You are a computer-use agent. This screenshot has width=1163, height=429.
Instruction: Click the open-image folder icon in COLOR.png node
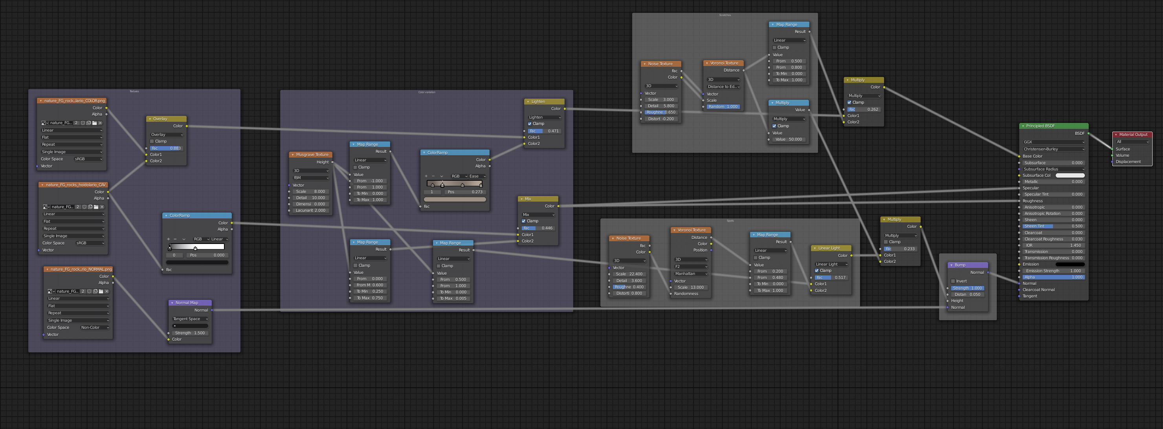94,123
